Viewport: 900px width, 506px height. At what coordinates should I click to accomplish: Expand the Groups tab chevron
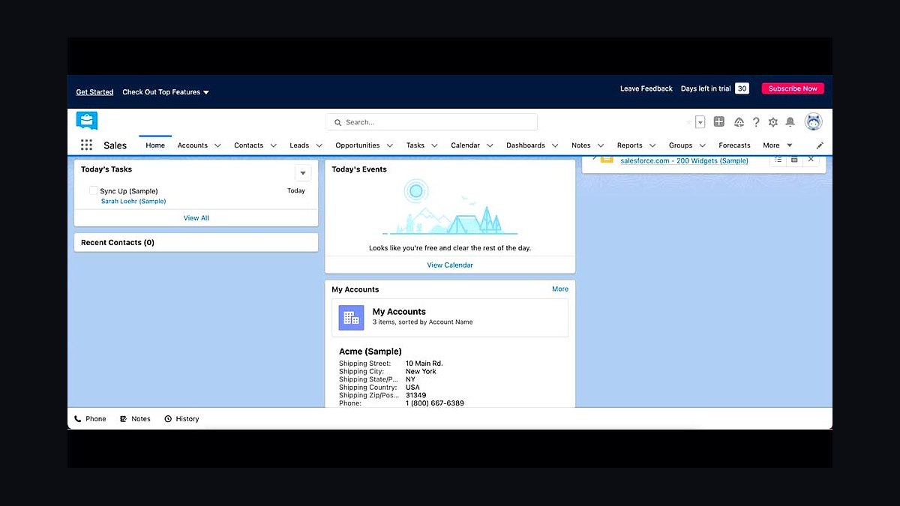pos(703,145)
